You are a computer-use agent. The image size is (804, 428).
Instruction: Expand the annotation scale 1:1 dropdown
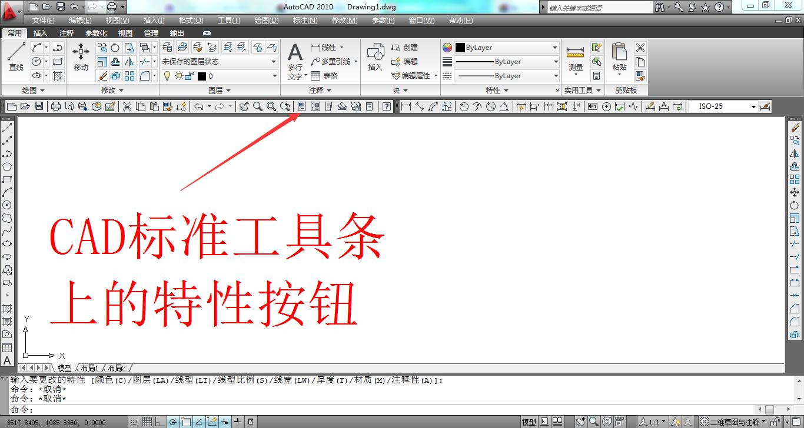pos(663,421)
